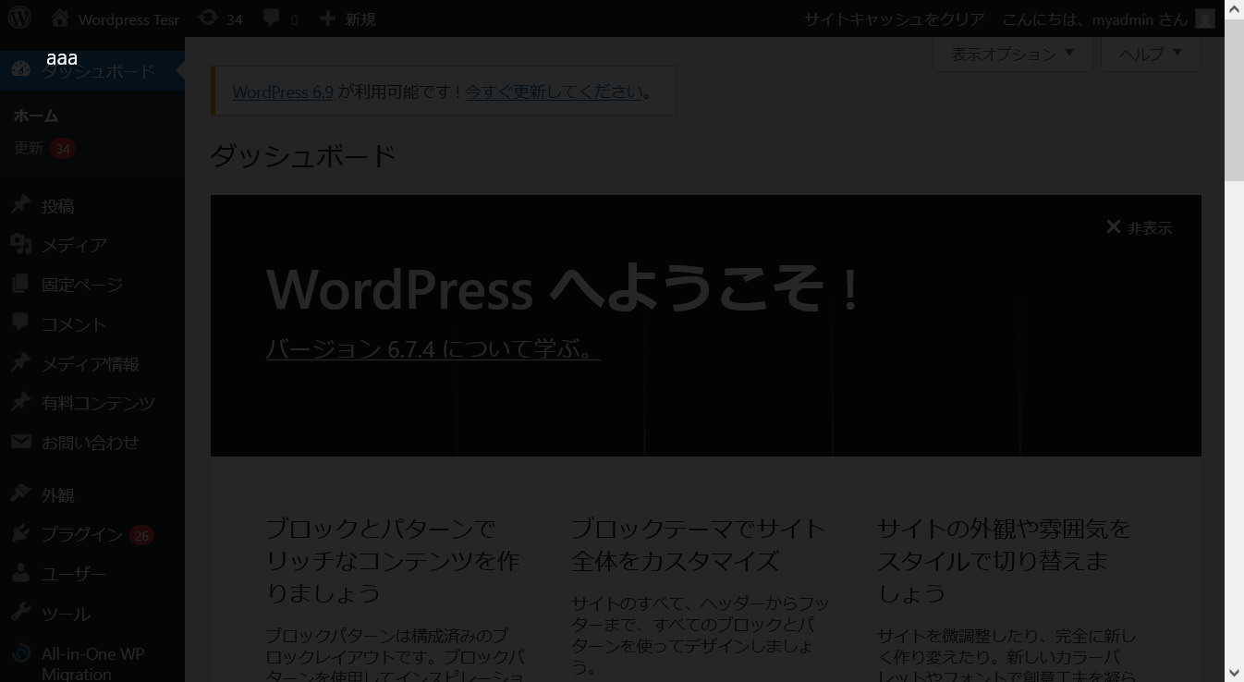
Task: Click the WordPress logo icon
Action: [x=19, y=18]
